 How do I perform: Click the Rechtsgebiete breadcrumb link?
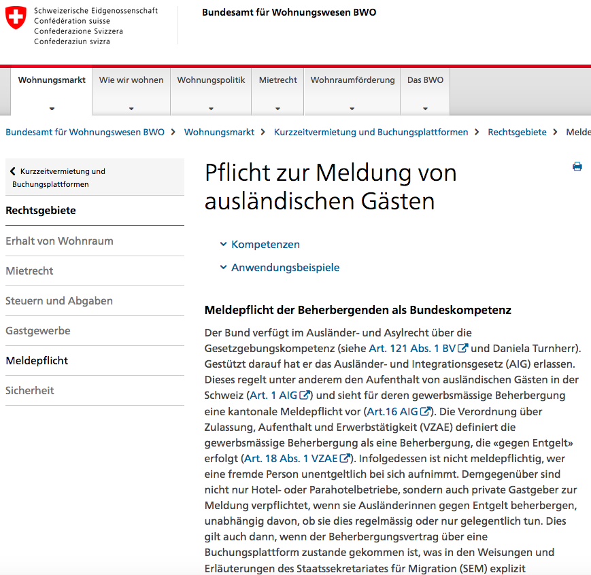517,133
